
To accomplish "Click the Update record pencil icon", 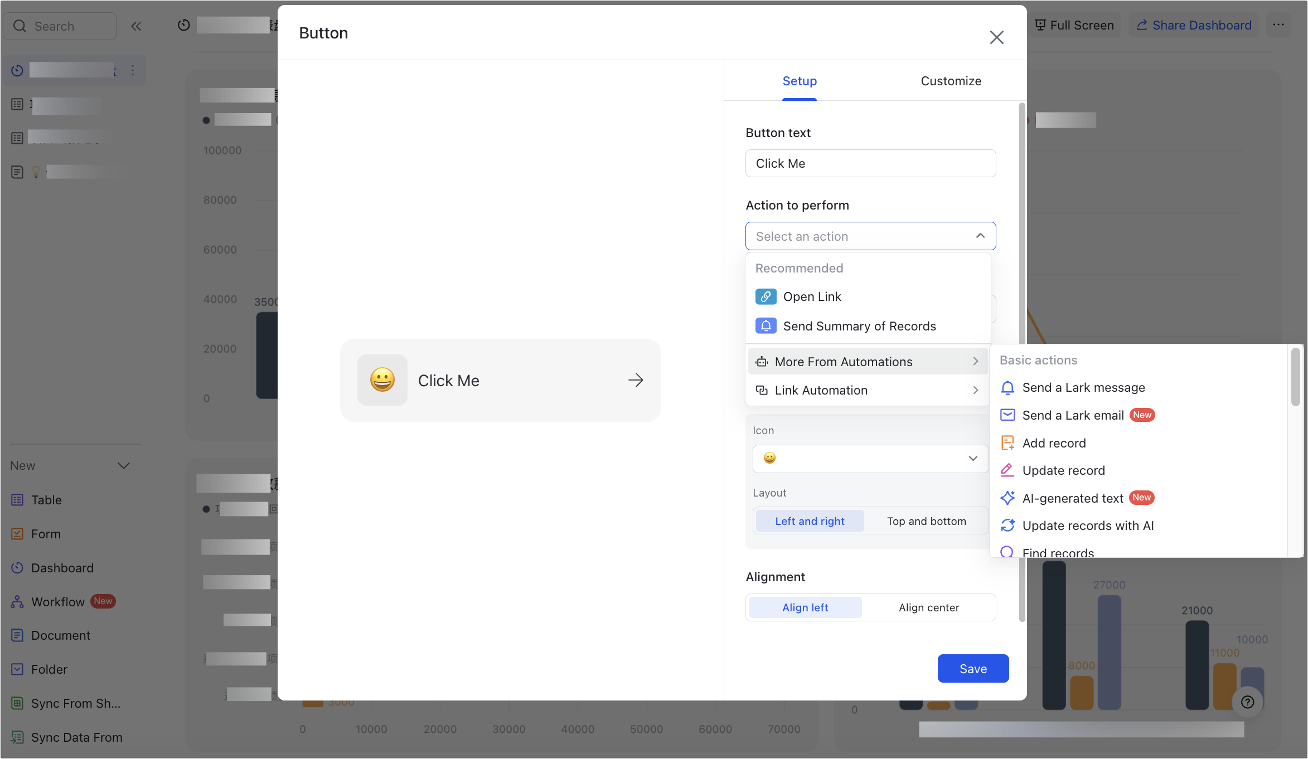I will click(1007, 470).
